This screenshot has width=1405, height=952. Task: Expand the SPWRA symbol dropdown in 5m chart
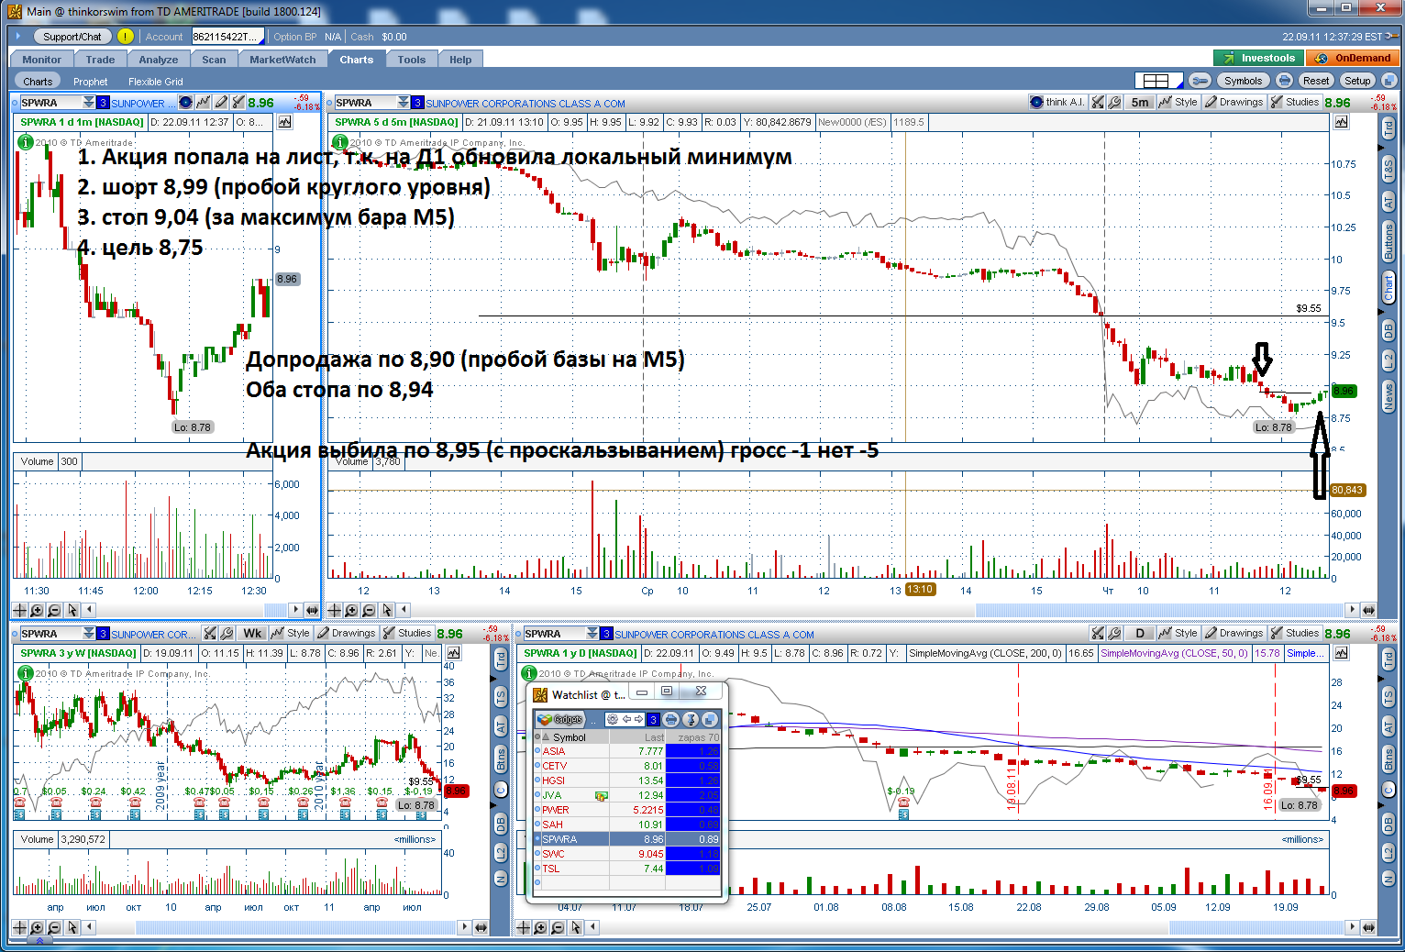point(404,103)
